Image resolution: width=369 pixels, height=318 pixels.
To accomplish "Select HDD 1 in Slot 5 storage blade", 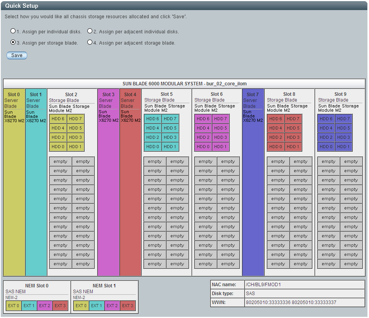I will 170,147.
